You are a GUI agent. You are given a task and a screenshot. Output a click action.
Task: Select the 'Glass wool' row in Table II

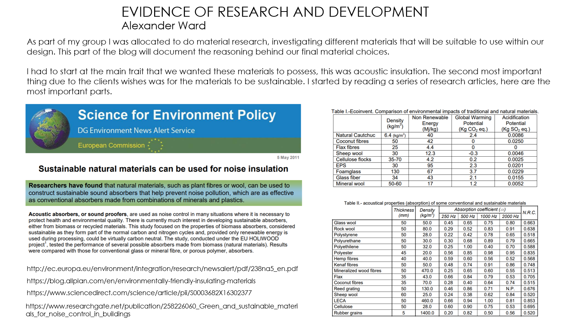345,223
